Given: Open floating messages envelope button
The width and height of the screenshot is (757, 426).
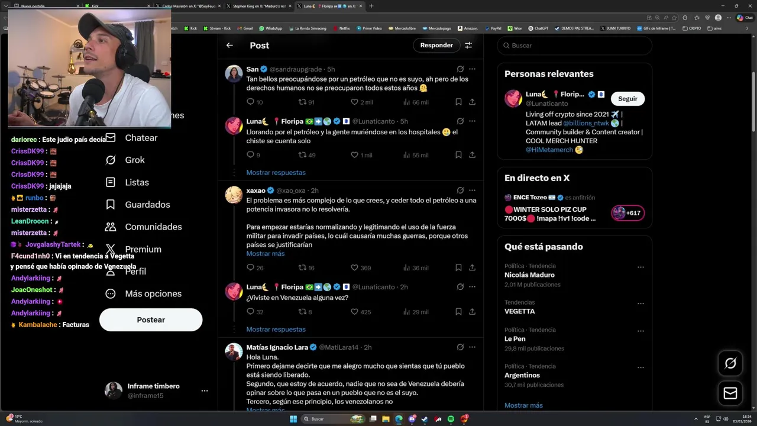Looking at the screenshot, I should point(730,393).
